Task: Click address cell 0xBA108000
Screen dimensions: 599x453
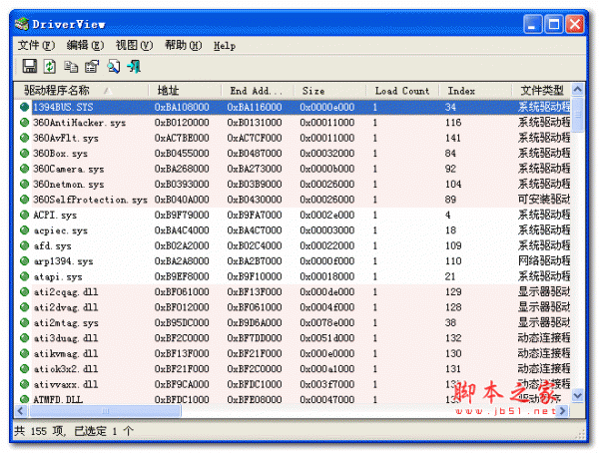Action: 182,107
